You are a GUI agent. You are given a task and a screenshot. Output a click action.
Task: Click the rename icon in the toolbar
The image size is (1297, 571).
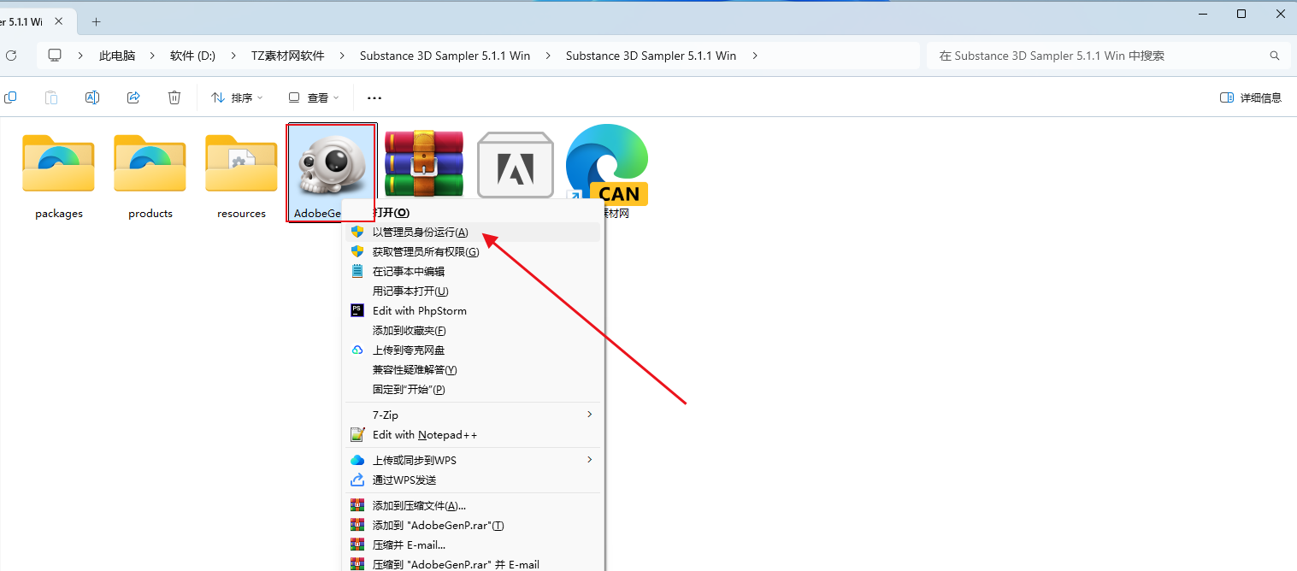(92, 97)
